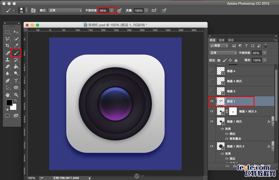The height and width of the screenshot is (180, 279).
Task: Select the Eyedropper tool
Action: [x=16, y=46]
